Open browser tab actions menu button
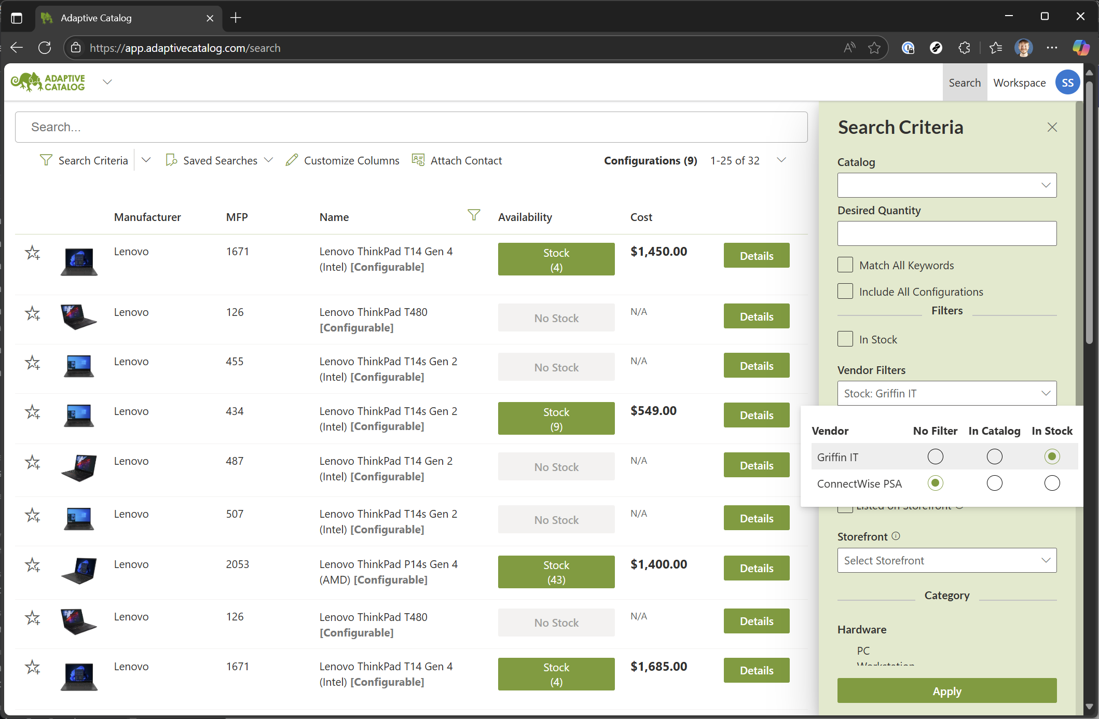The height and width of the screenshot is (719, 1099). (x=17, y=18)
